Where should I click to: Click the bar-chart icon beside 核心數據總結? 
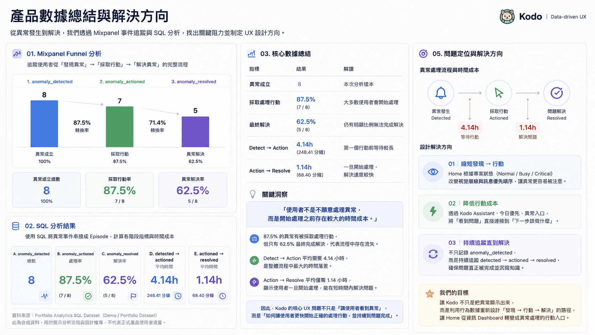[252, 54]
